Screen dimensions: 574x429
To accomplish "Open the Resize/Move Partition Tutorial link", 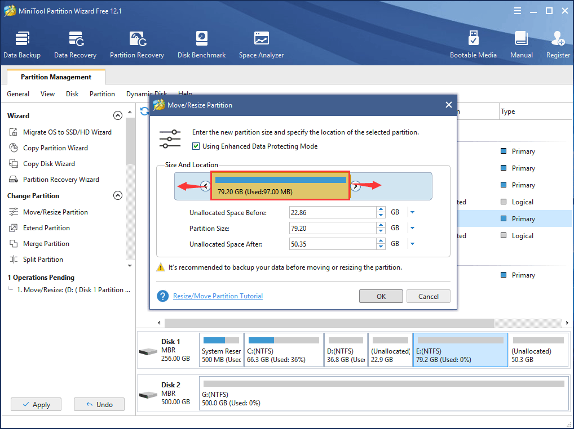I will [218, 296].
